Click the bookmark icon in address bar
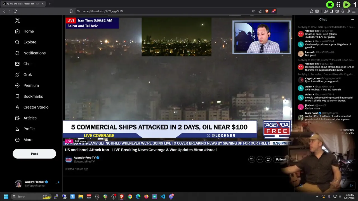 pyautogui.click(x=71, y=11)
